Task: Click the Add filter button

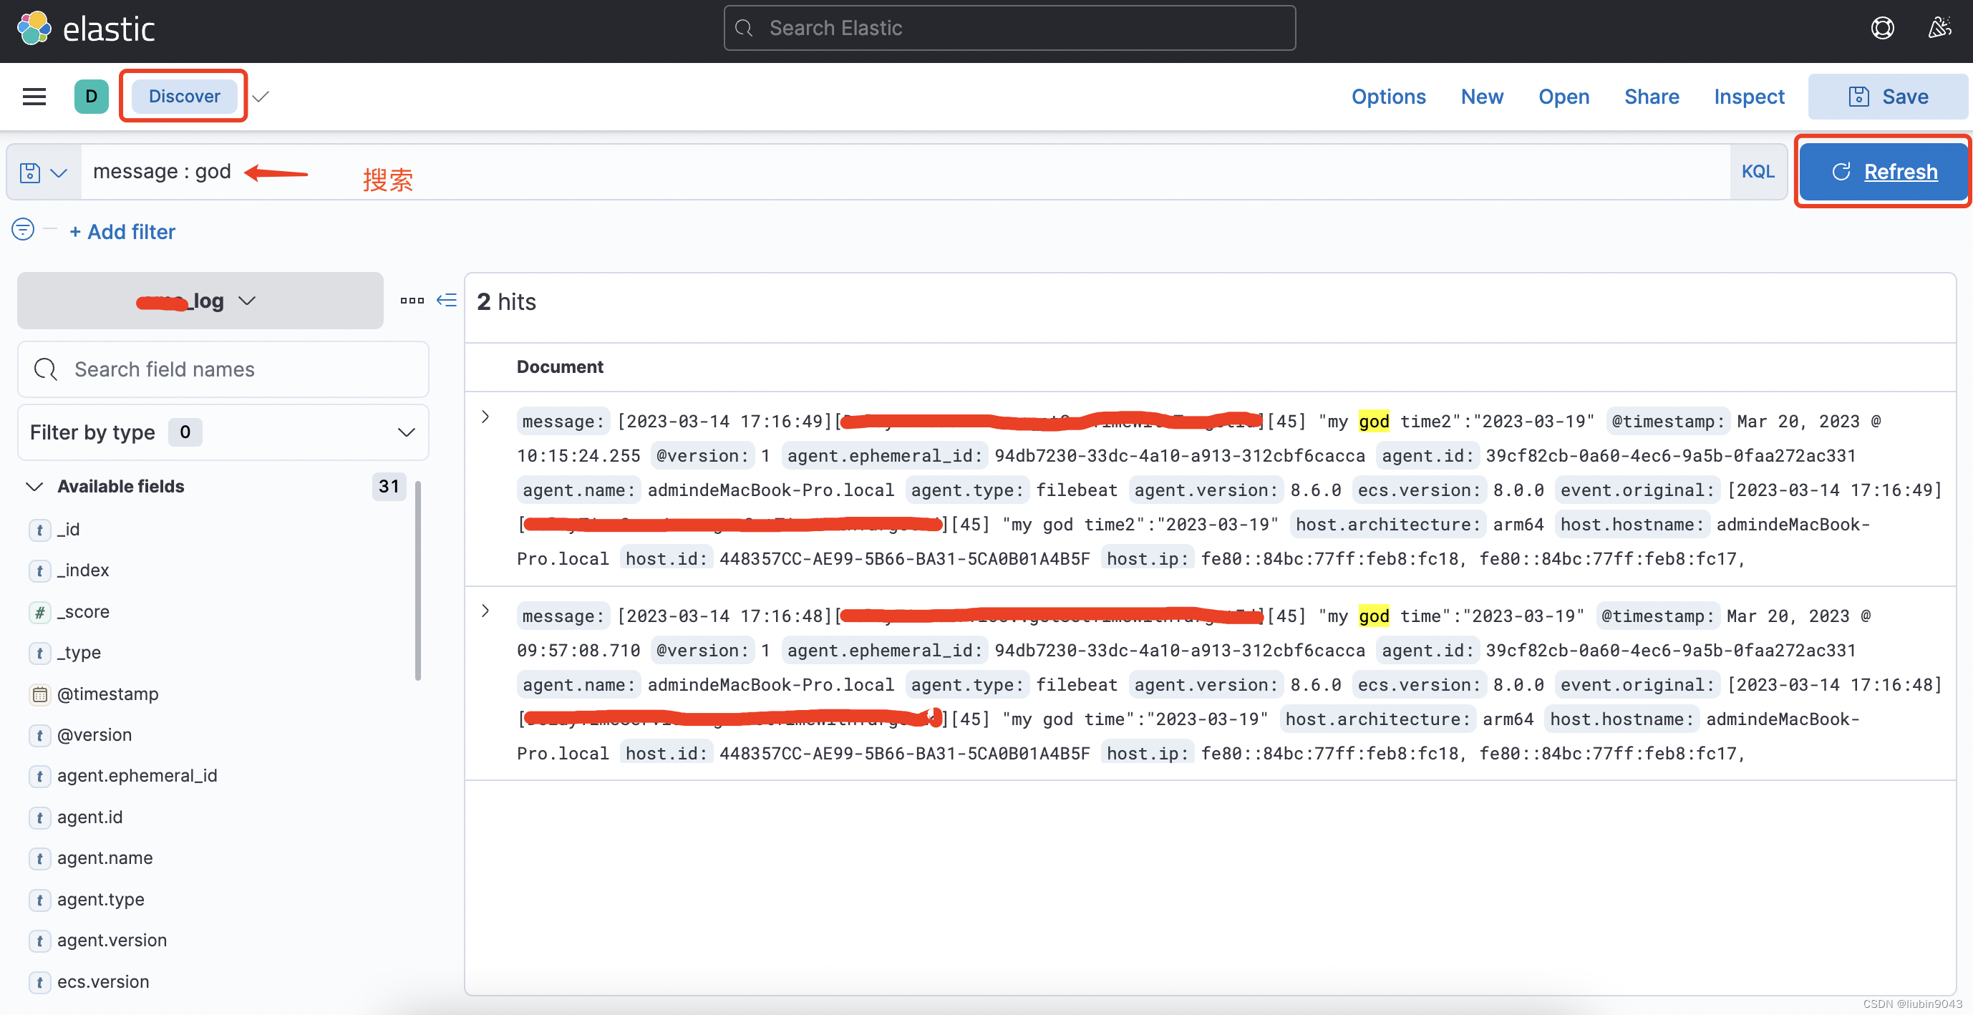Action: pyautogui.click(x=122, y=230)
